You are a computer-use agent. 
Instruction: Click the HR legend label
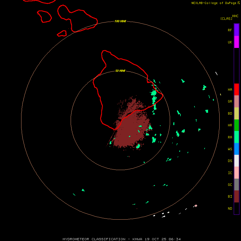(x=230, y=125)
